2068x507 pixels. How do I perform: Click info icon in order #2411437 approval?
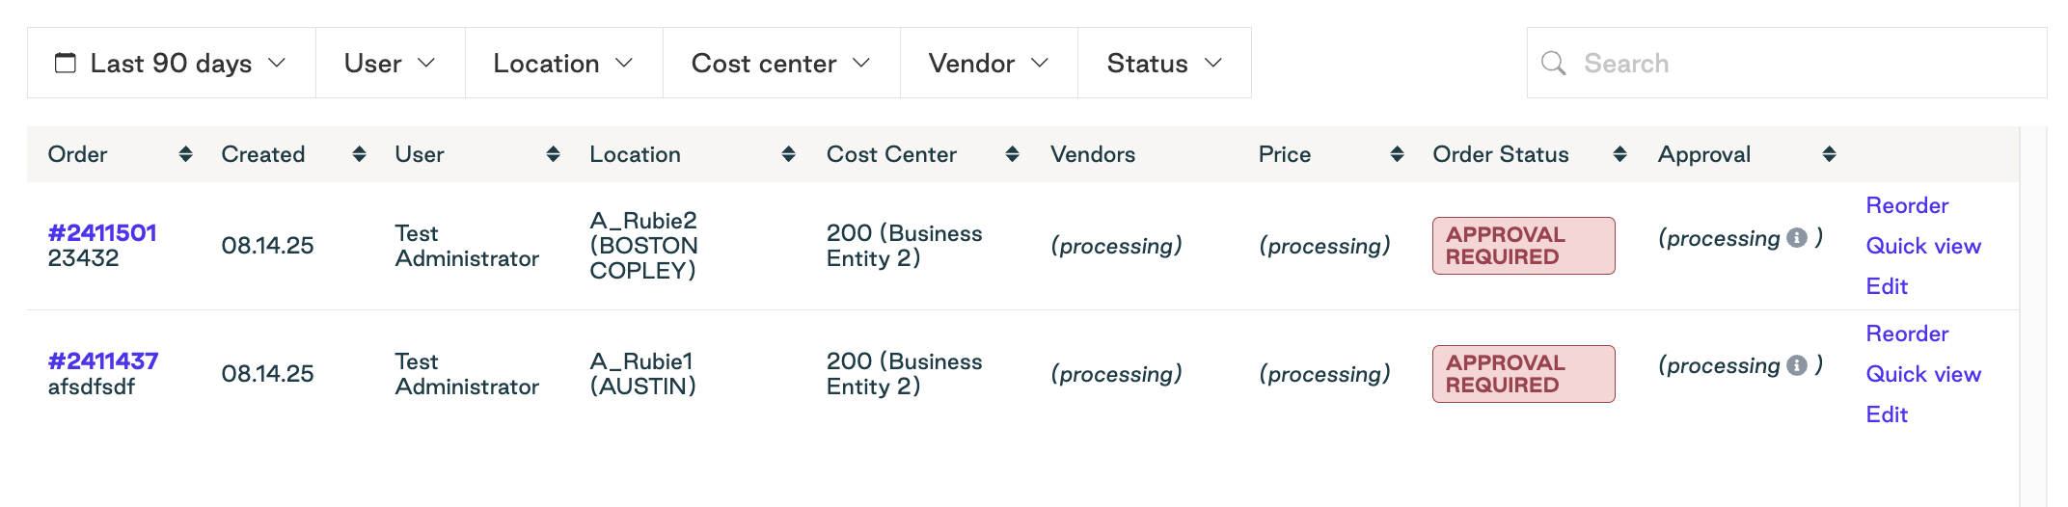point(1797,365)
